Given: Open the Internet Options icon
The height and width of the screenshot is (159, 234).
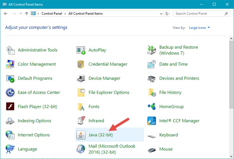Looking at the screenshot, I should 10,135.
